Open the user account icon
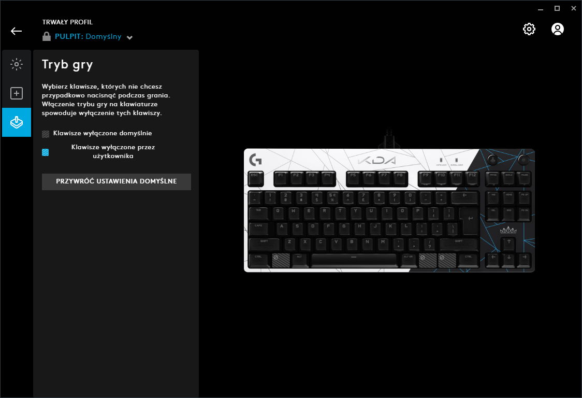This screenshot has height=398, width=582. pyautogui.click(x=558, y=29)
